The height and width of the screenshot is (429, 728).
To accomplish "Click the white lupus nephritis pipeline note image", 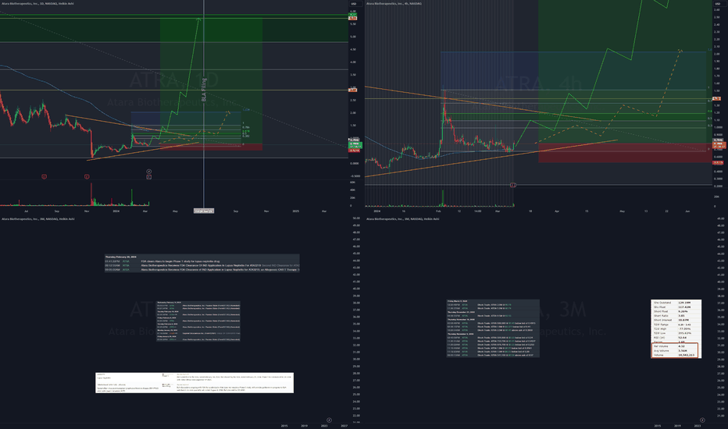I will tap(194, 383).
